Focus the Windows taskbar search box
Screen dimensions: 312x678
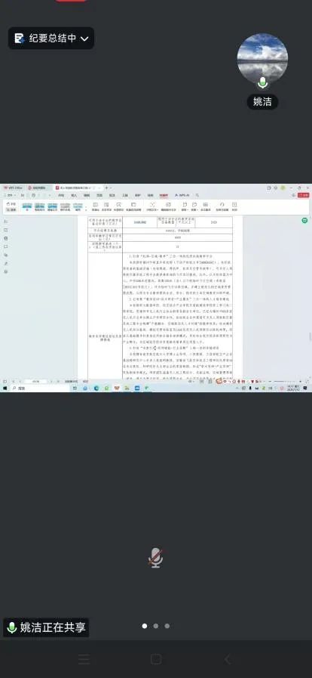pyautogui.click(x=40, y=389)
